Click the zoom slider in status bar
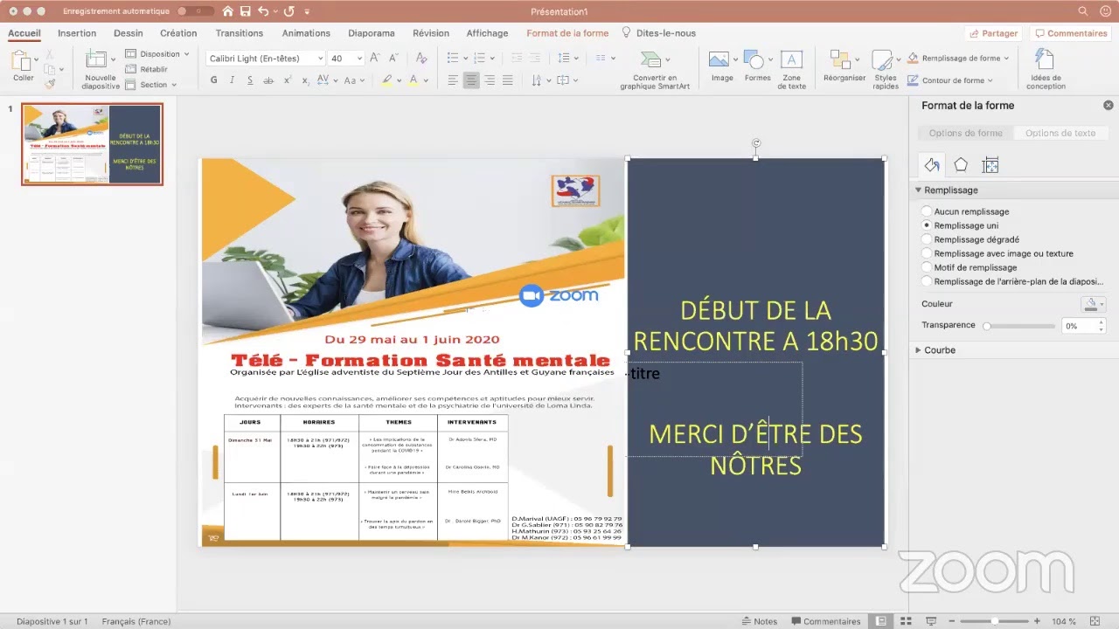Screen dimensions: 1119x629 tap(994, 621)
